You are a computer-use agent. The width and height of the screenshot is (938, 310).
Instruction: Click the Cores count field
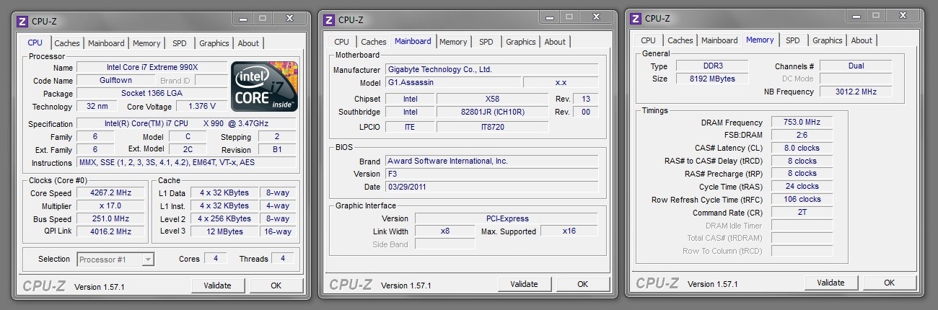(215, 259)
